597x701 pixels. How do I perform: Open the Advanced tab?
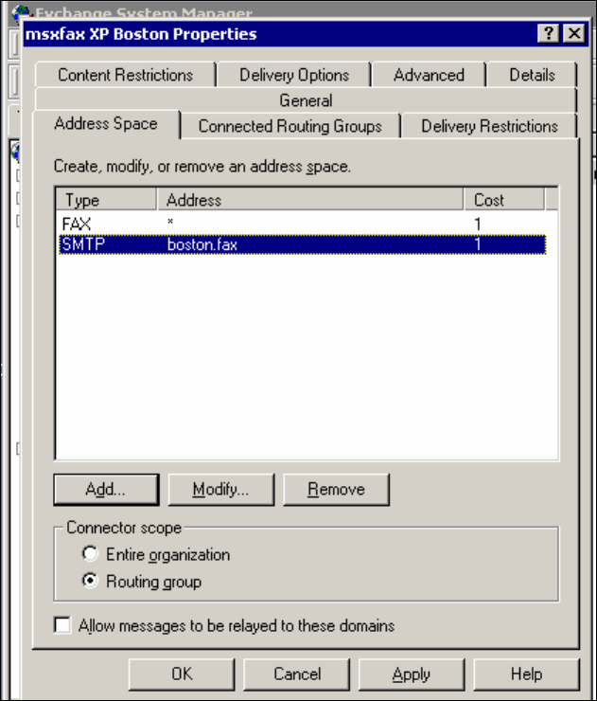429,75
